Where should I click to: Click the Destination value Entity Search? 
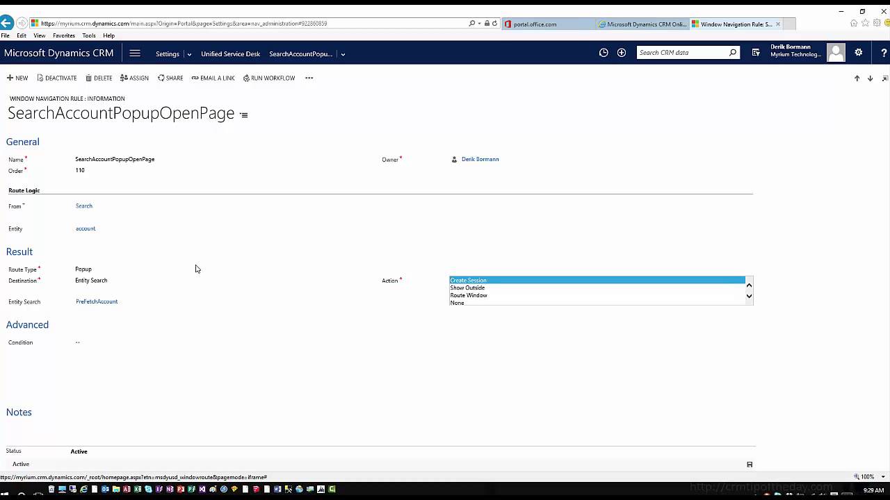pos(91,281)
